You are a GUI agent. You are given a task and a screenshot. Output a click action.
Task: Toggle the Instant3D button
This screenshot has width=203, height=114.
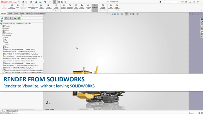95,7
